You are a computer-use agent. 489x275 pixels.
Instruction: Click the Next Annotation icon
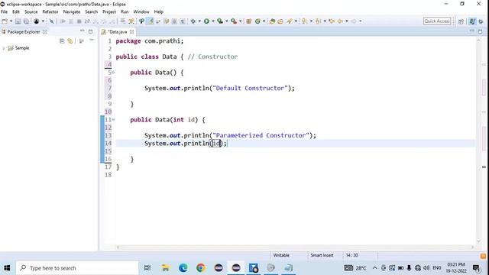(304, 21)
